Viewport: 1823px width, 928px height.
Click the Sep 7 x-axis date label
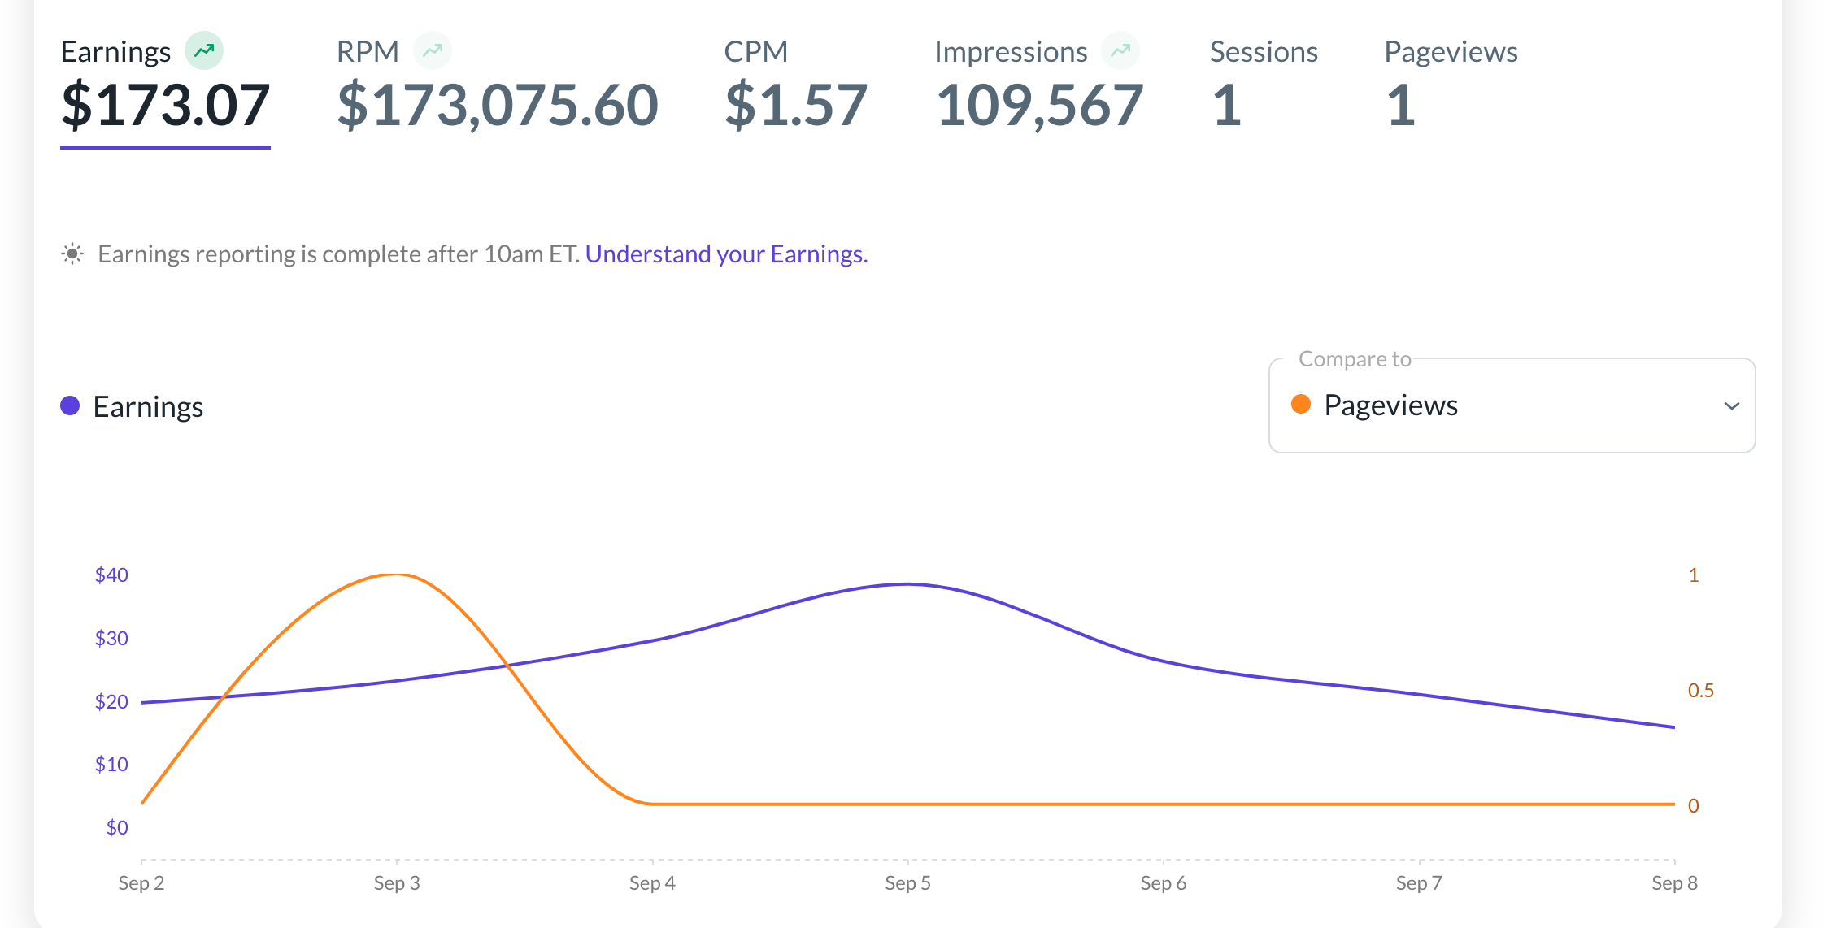tap(1419, 883)
